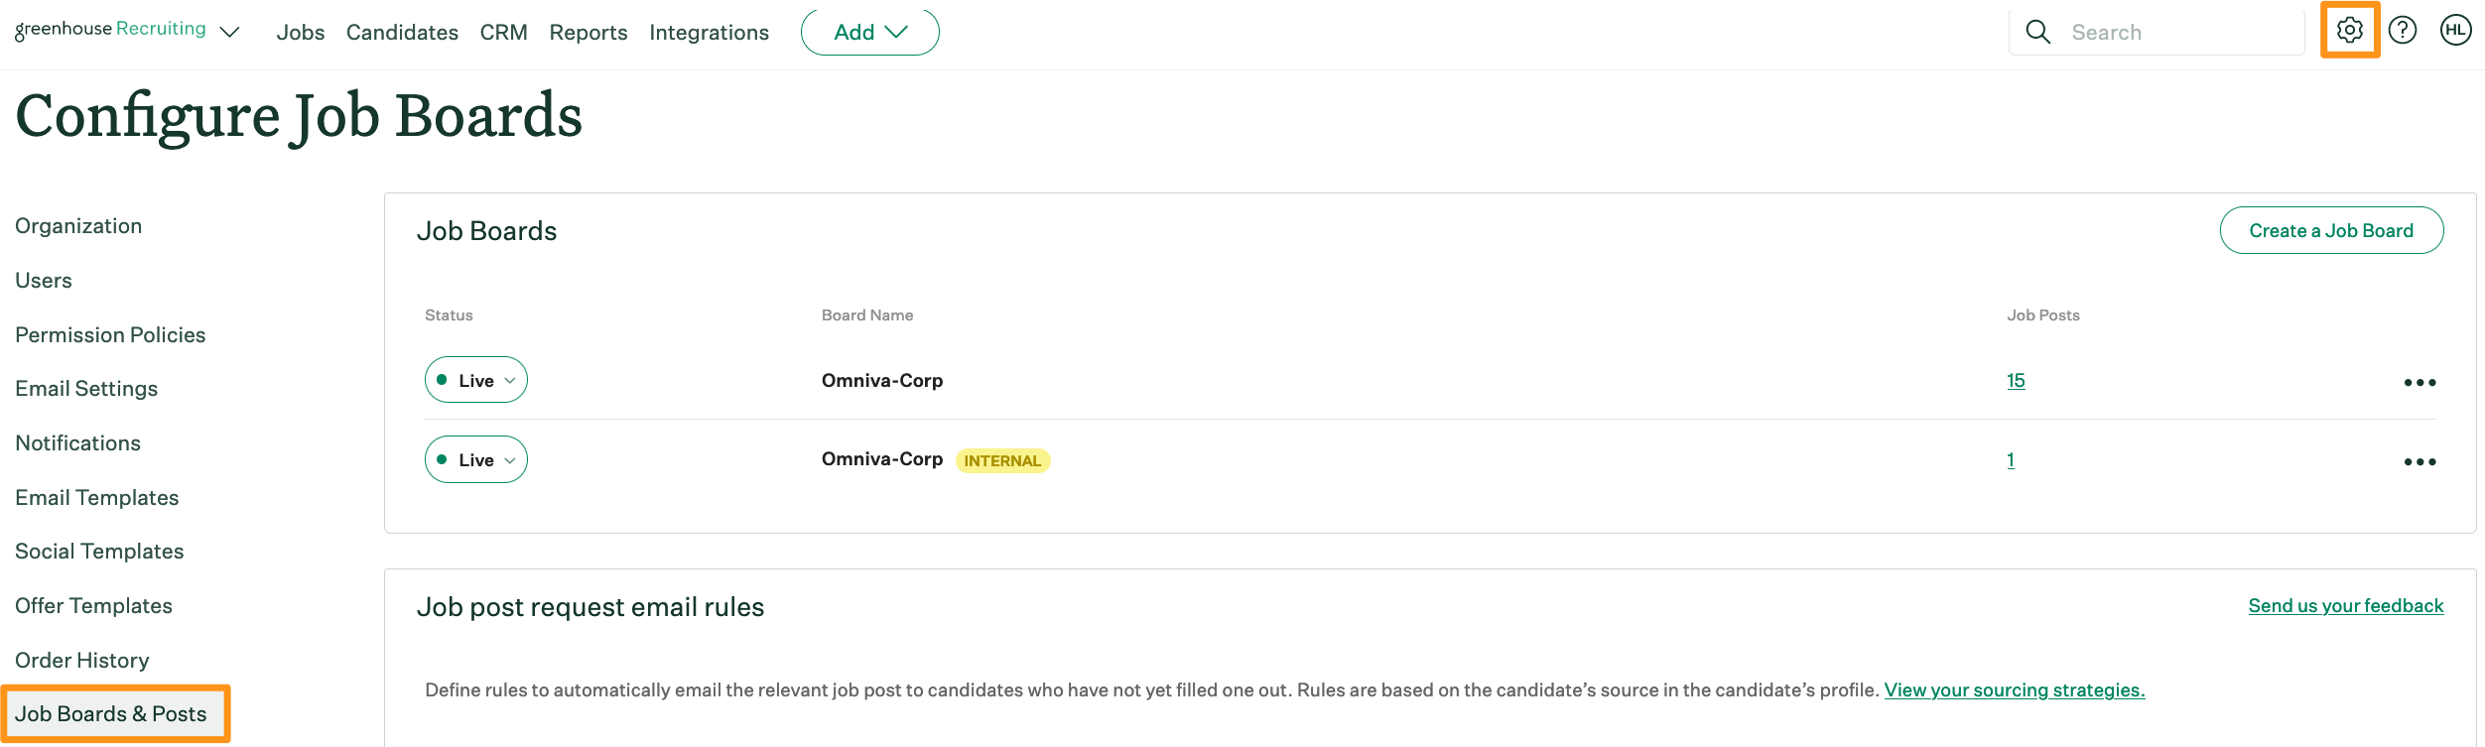Screen dimensions: 2485x747
Task: Switch to the Integrations section
Action: (710, 32)
